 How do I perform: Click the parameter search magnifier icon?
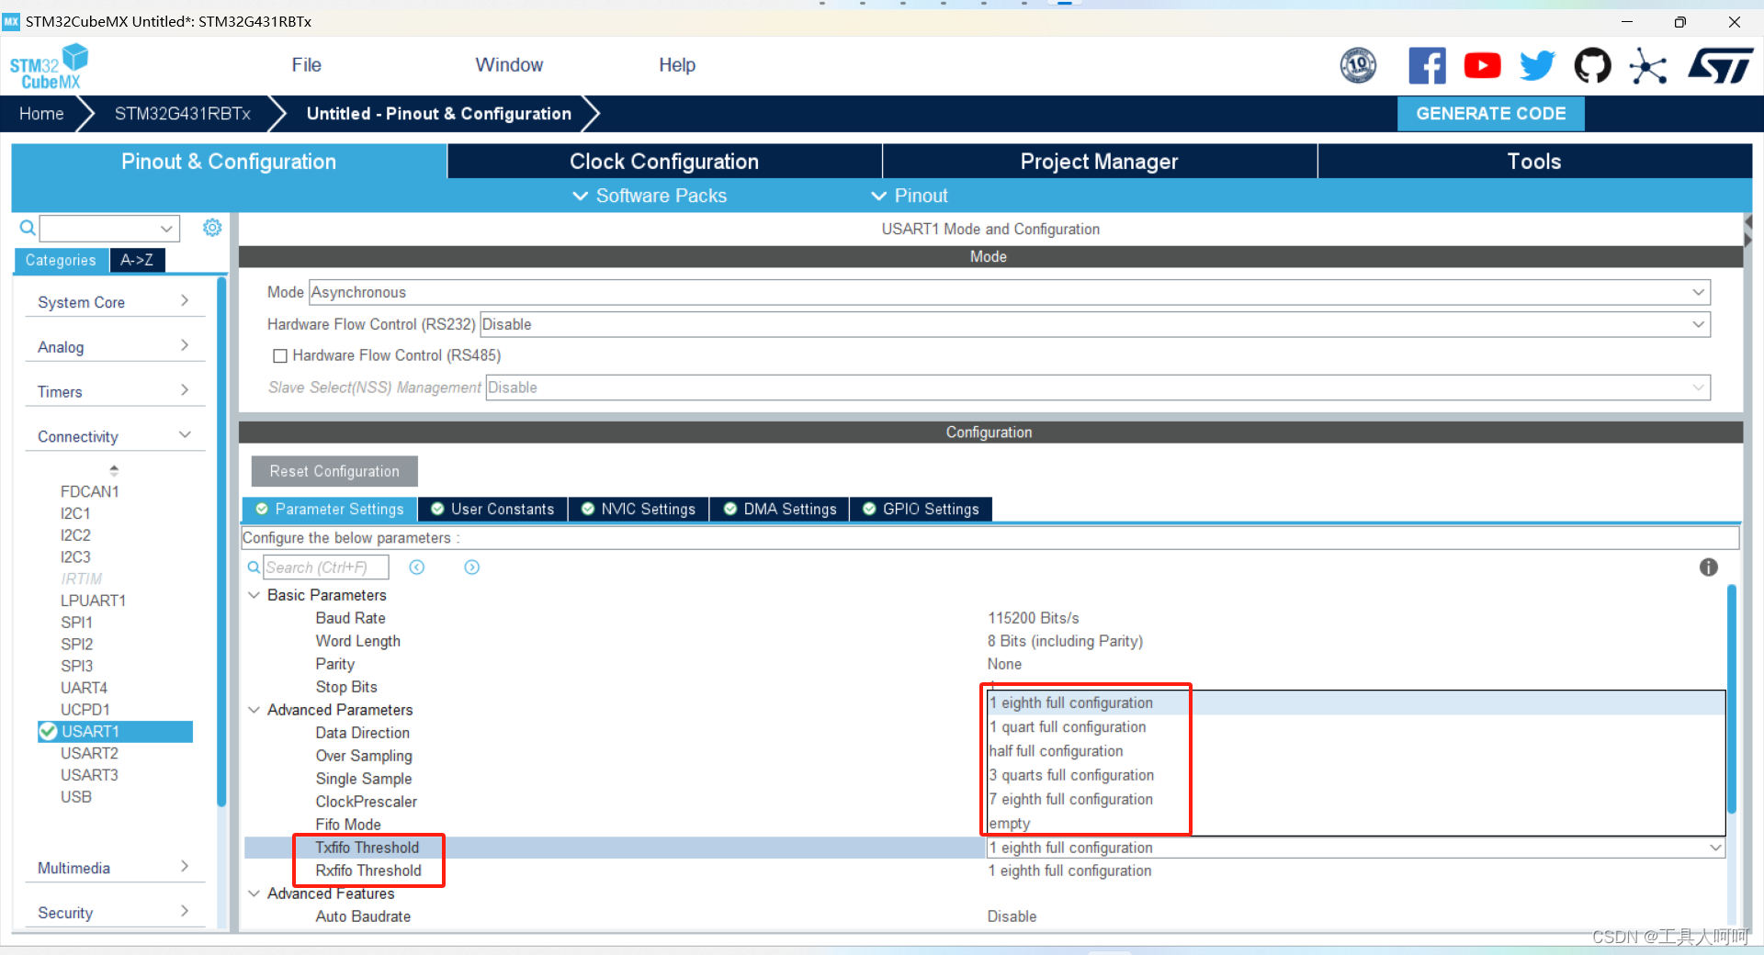coord(254,567)
